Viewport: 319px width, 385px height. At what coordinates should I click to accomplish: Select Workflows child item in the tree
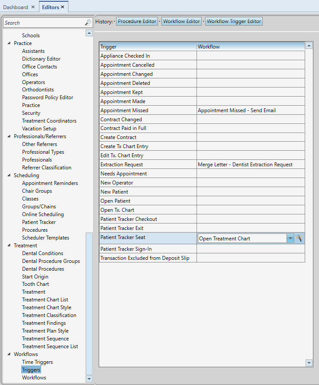click(34, 378)
